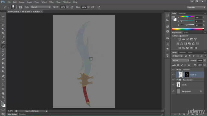Collapse the Variacion group
Screen dimensions: 207x116
point(177,70)
